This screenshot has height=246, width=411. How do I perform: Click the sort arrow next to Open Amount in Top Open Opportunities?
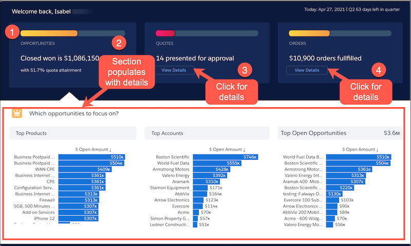point(378,149)
